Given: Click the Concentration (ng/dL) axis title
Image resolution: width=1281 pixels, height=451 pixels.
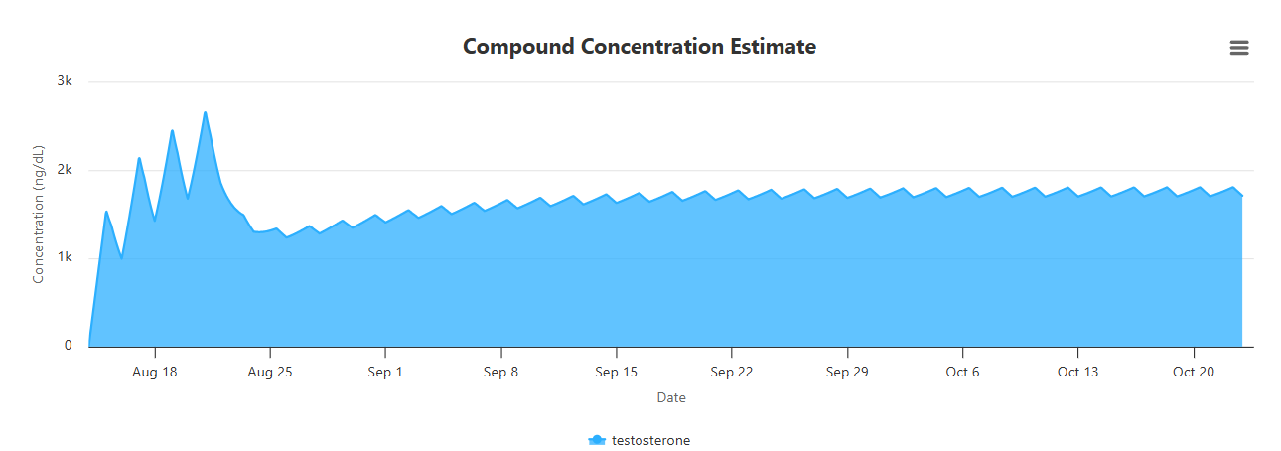Looking at the screenshot, I should (39, 215).
